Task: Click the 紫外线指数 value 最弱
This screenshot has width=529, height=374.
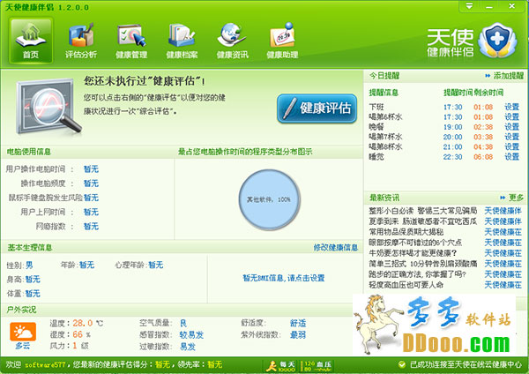Action: [298, 335]
